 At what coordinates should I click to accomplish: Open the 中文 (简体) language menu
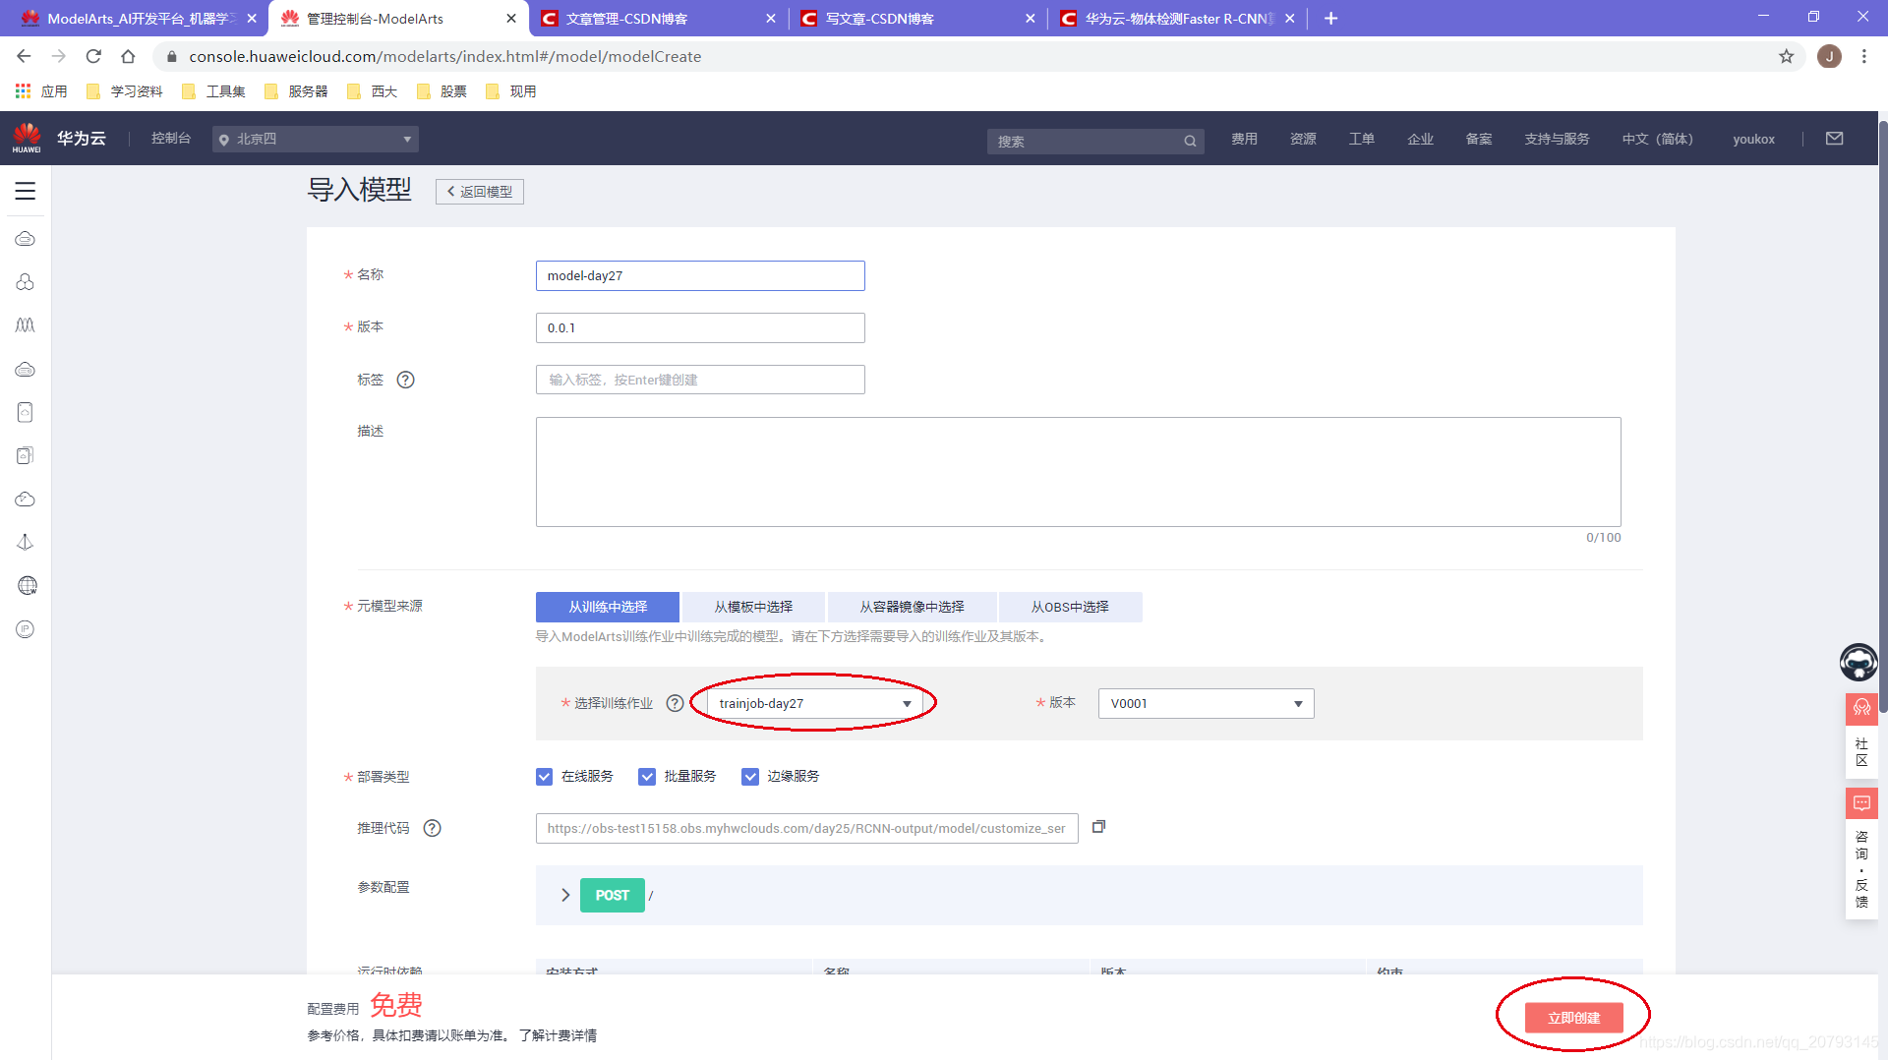pos(1657,139)
